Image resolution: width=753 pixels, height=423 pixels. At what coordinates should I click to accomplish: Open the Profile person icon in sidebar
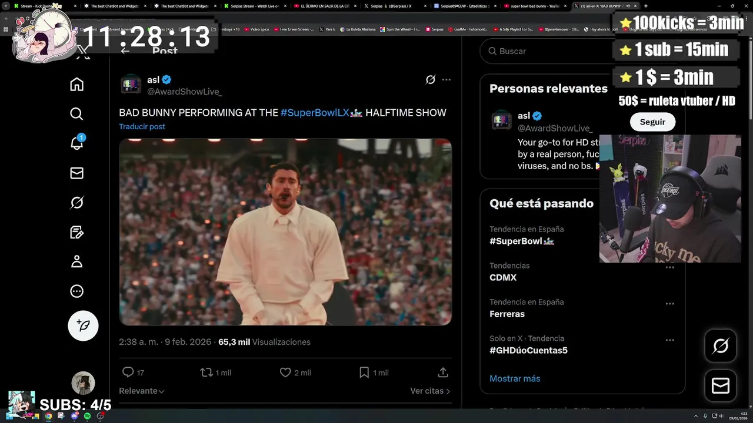click(x=76, y=261)
